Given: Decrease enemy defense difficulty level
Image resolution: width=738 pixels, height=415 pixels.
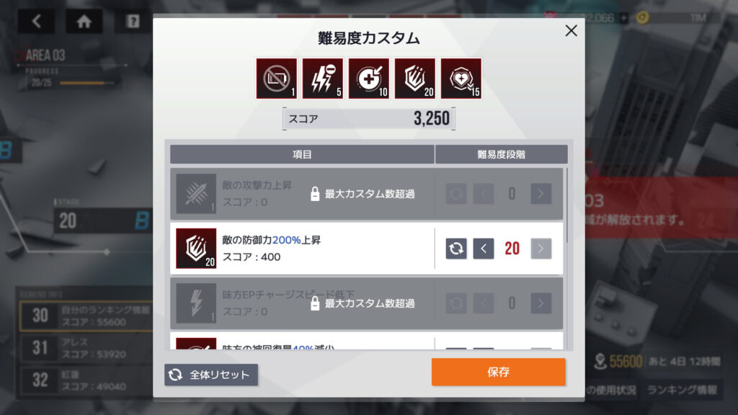Looking at the screenshot, I should click(484, 249).
